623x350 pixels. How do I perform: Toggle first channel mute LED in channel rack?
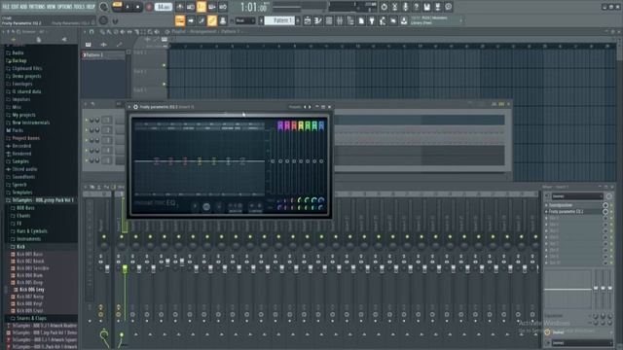point(87,120)
